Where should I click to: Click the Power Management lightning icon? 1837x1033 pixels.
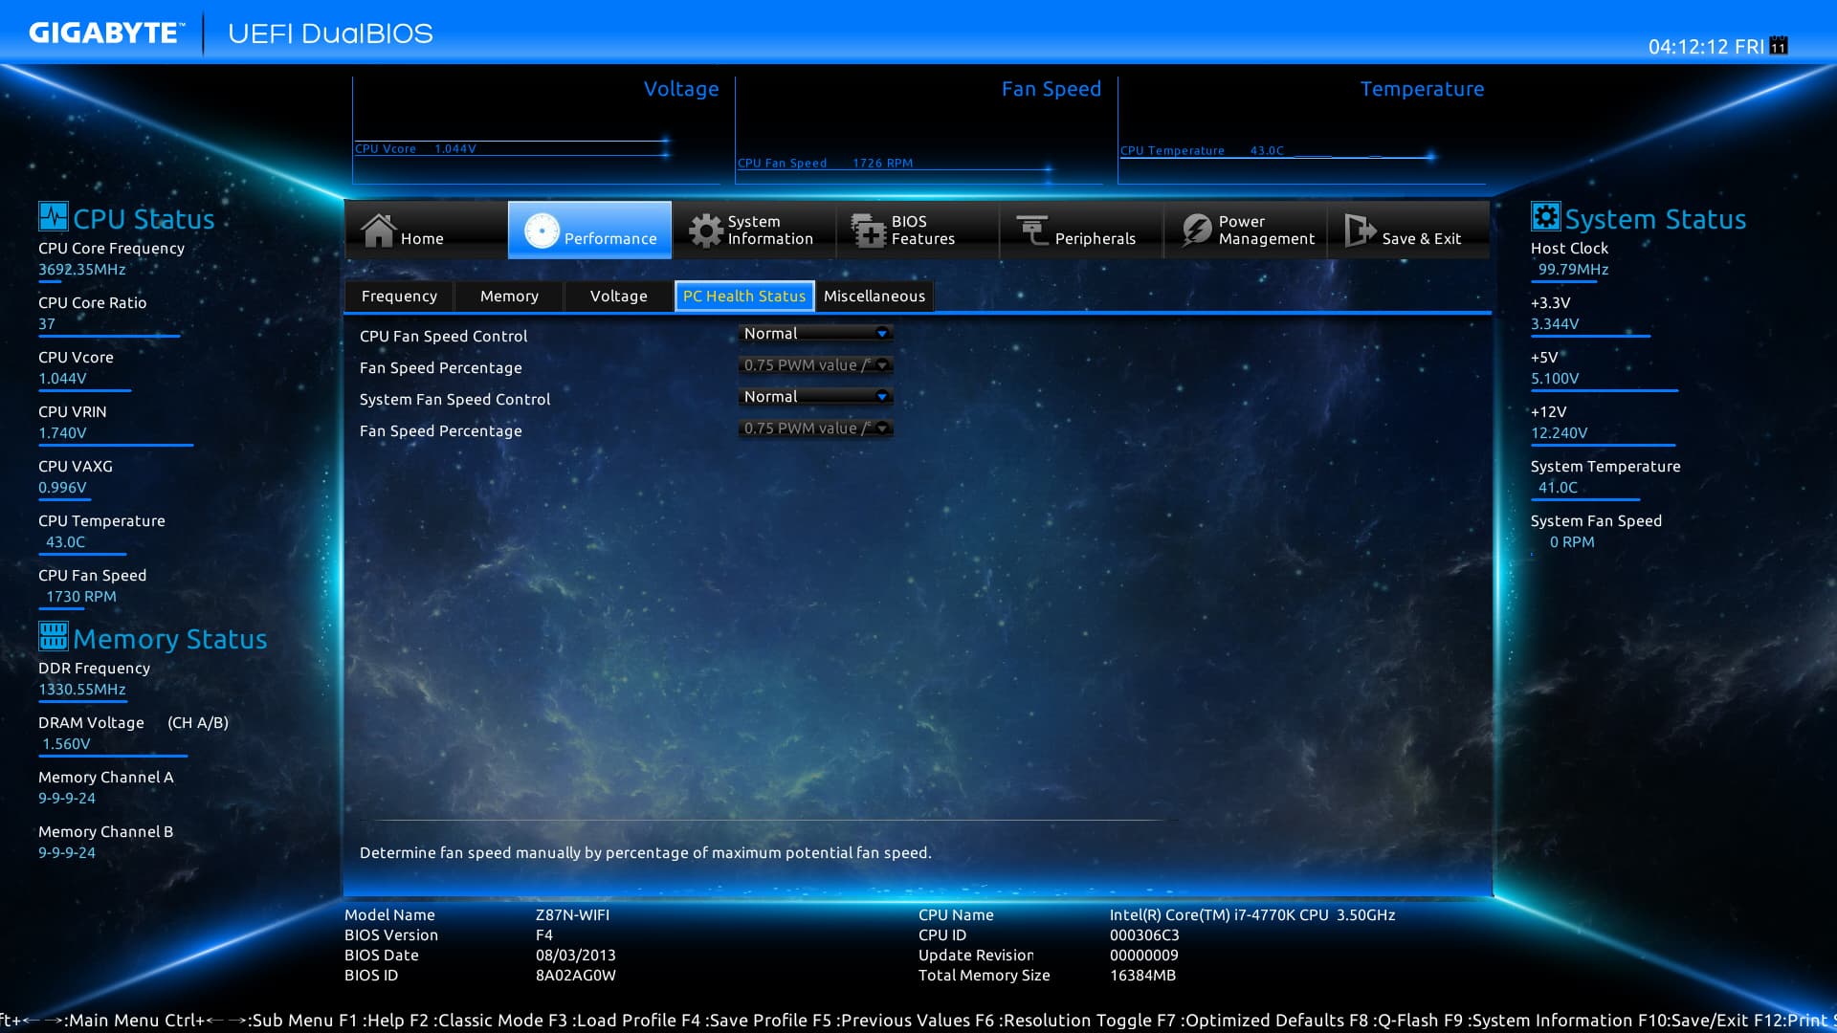point(1196,231)
